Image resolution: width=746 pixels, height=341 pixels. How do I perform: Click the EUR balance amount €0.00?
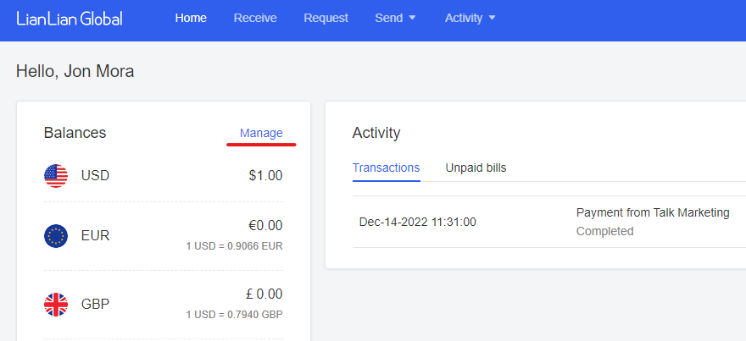point(265,226)
